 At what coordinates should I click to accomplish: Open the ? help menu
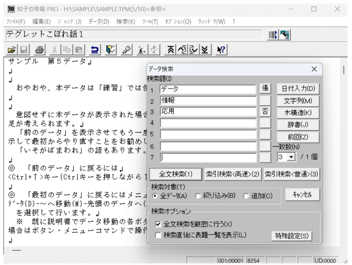[234, 22]
